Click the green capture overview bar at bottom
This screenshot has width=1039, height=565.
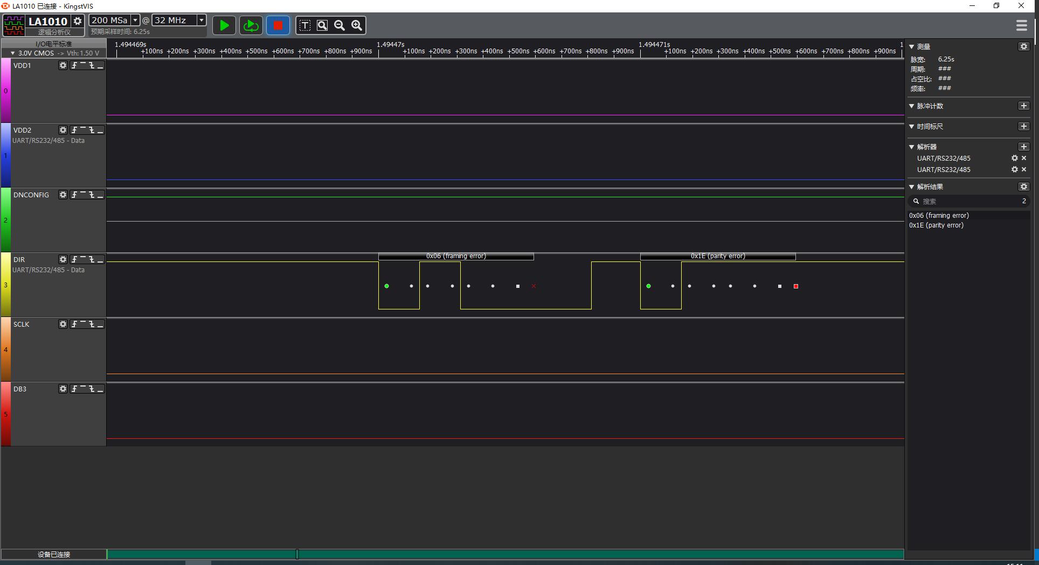click(x=505, y=554)
